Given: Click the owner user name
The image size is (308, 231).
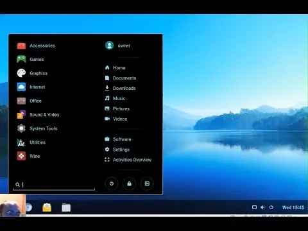Looking at the screenshot, I should 124,46.
